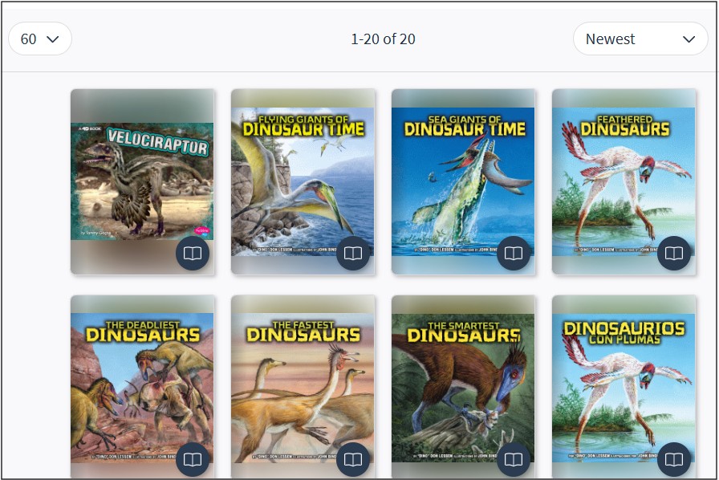
Task: Select the Velociraptor book cover
Action: tap(143, 181)
